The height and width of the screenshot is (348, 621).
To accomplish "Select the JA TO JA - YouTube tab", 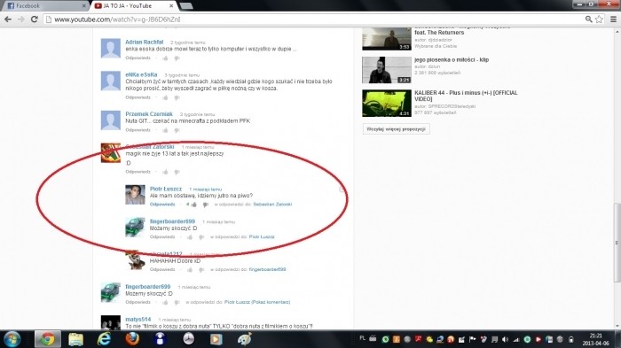I will coord(133,5).
